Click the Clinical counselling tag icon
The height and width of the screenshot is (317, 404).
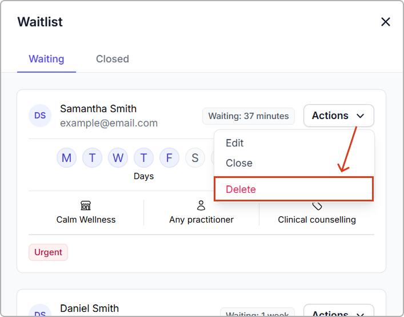(x=317, y=206)
